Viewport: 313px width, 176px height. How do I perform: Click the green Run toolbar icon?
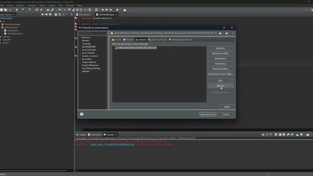17,10
